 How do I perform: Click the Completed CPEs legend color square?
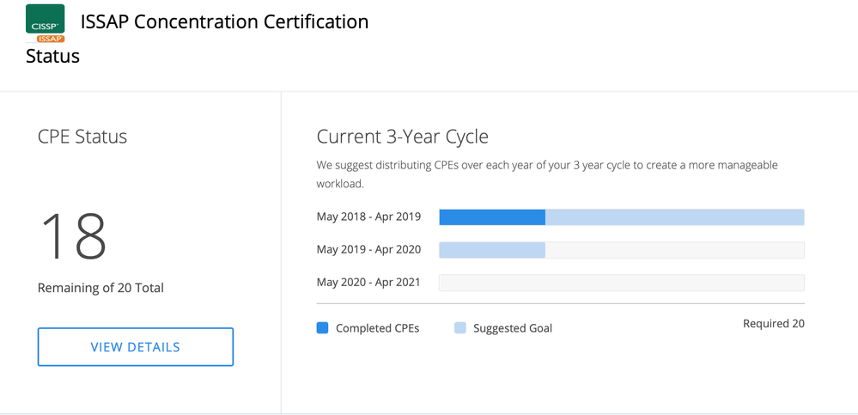tap(323, 327)
